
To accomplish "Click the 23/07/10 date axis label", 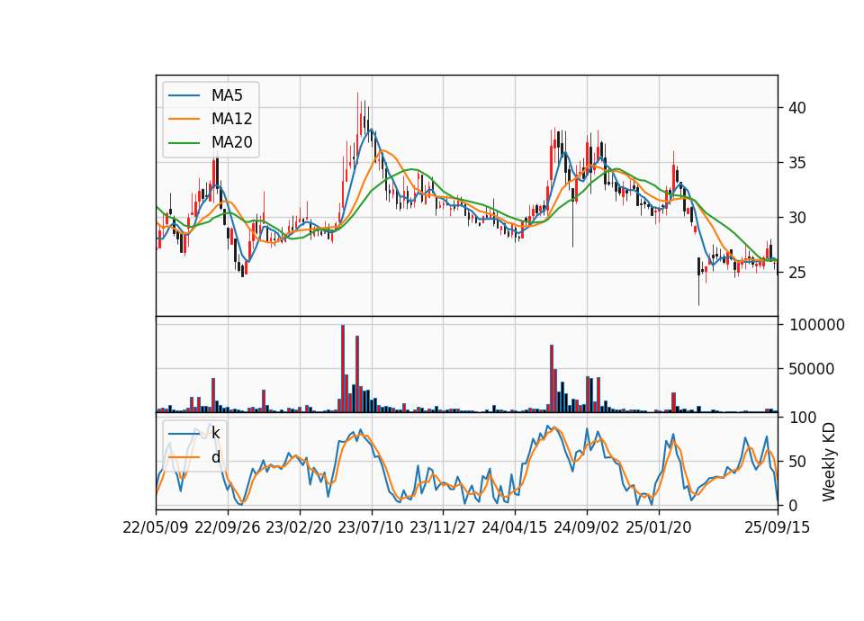I will pos(371,527).
